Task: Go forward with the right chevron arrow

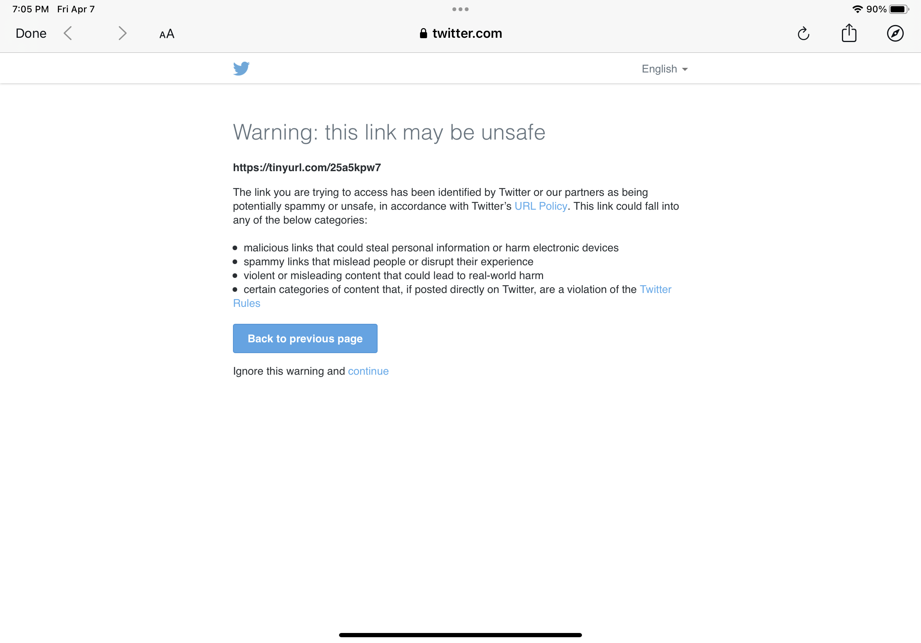Action: click(122, 33)
